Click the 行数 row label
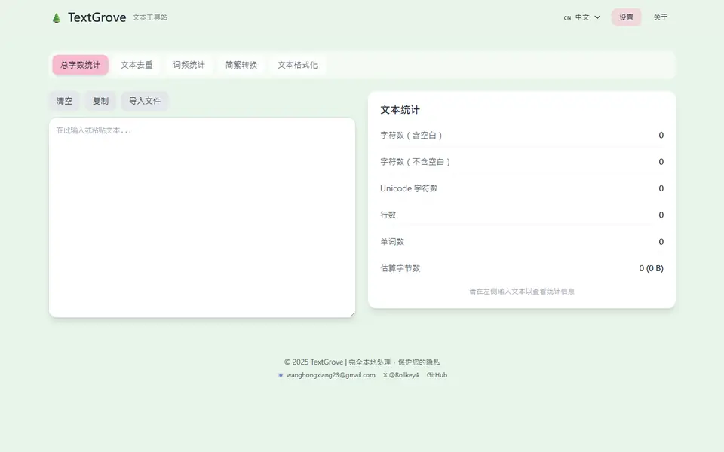This screenshot has width=724, height=452. click(388, 215)
